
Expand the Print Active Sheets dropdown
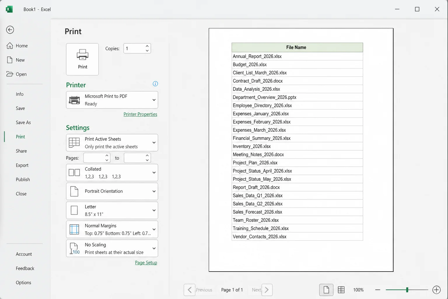(x=112, y=143)
